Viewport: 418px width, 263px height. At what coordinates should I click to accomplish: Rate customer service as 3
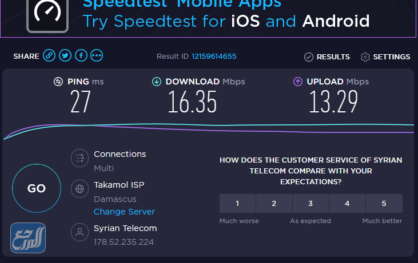[x=310, y=204]
